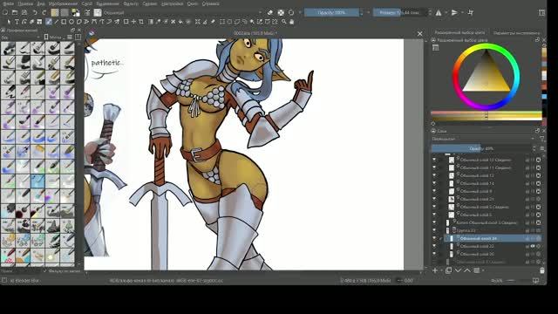Open the layer properties dropdown arrow
Viewport: 558px width, 314px height.
point(483,270)
